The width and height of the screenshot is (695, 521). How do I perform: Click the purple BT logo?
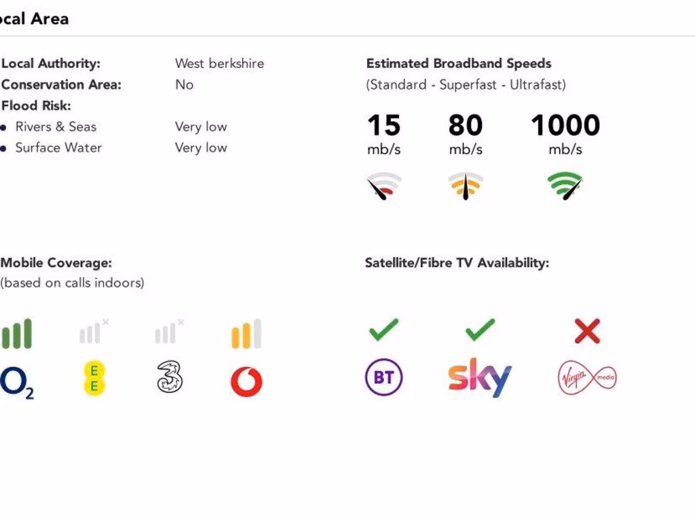[384, 377]
